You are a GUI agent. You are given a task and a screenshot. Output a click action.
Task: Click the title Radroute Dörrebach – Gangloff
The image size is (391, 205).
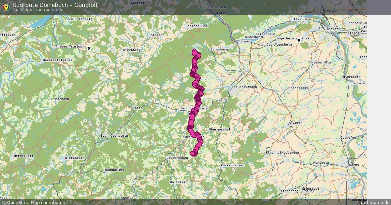pos(55,5)
